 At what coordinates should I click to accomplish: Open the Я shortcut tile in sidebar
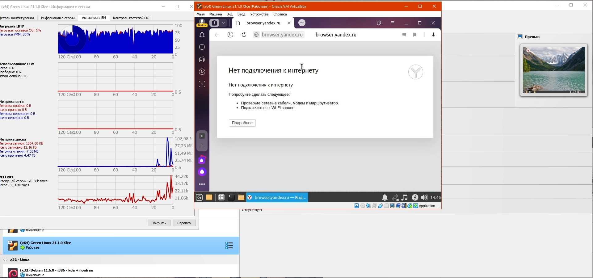coord(202,136)
